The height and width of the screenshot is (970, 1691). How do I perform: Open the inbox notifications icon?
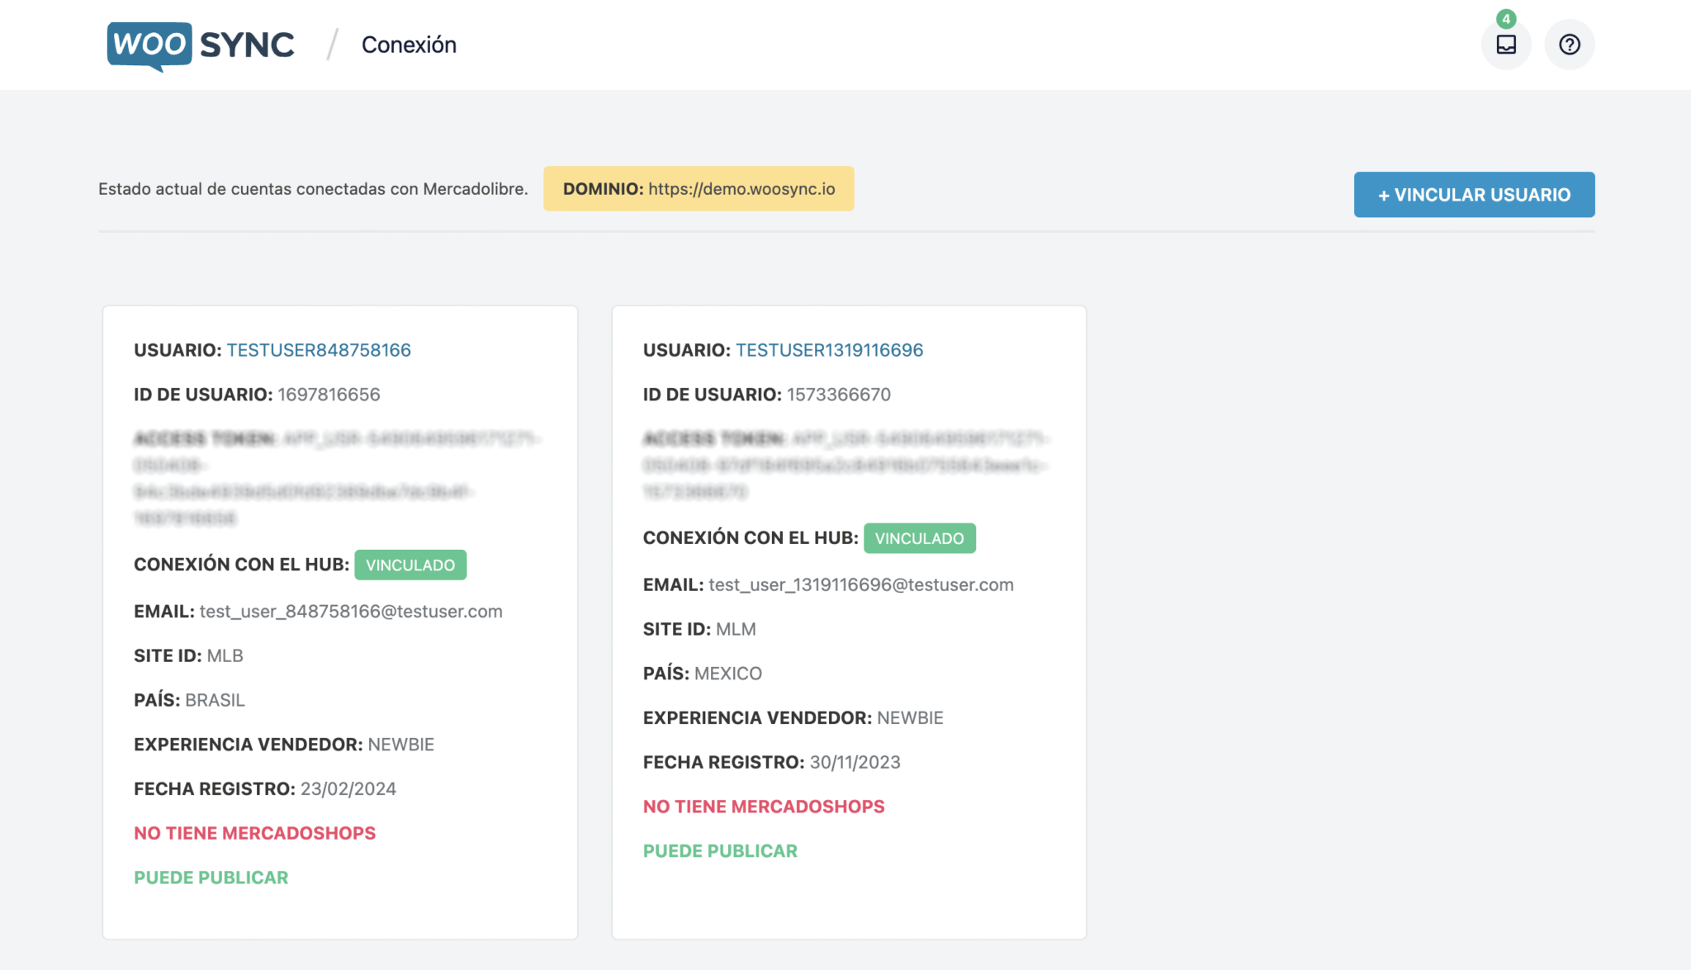(x=1505, y=45)
